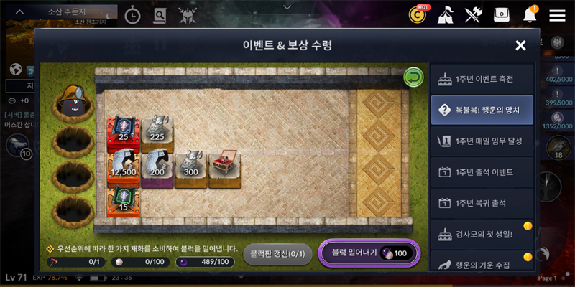Click the green refresh arrow icon
The width and height of the screenshot is (575, 287).
pyautogui.click(x=413, y=77)
